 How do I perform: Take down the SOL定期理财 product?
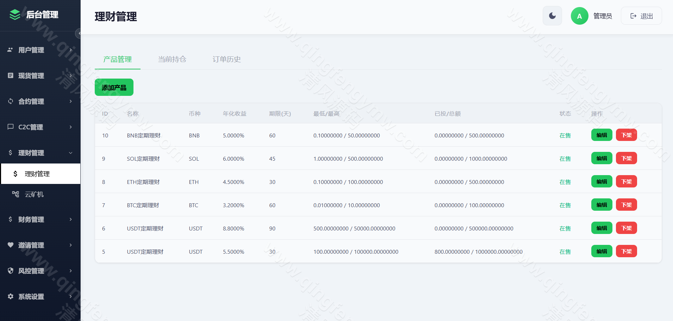point(627,158)
